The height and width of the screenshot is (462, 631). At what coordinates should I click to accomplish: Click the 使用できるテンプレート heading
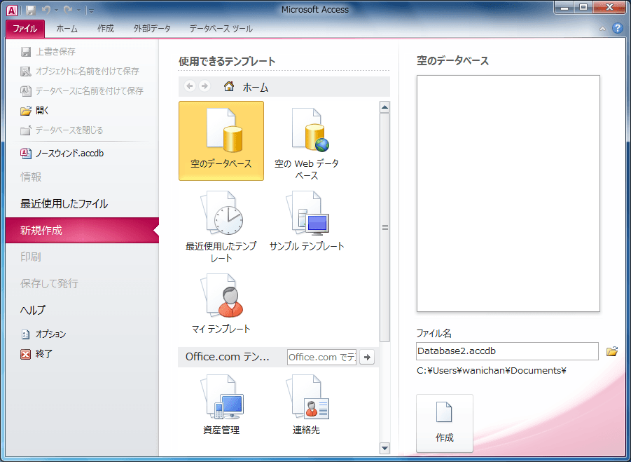(227, 62)
